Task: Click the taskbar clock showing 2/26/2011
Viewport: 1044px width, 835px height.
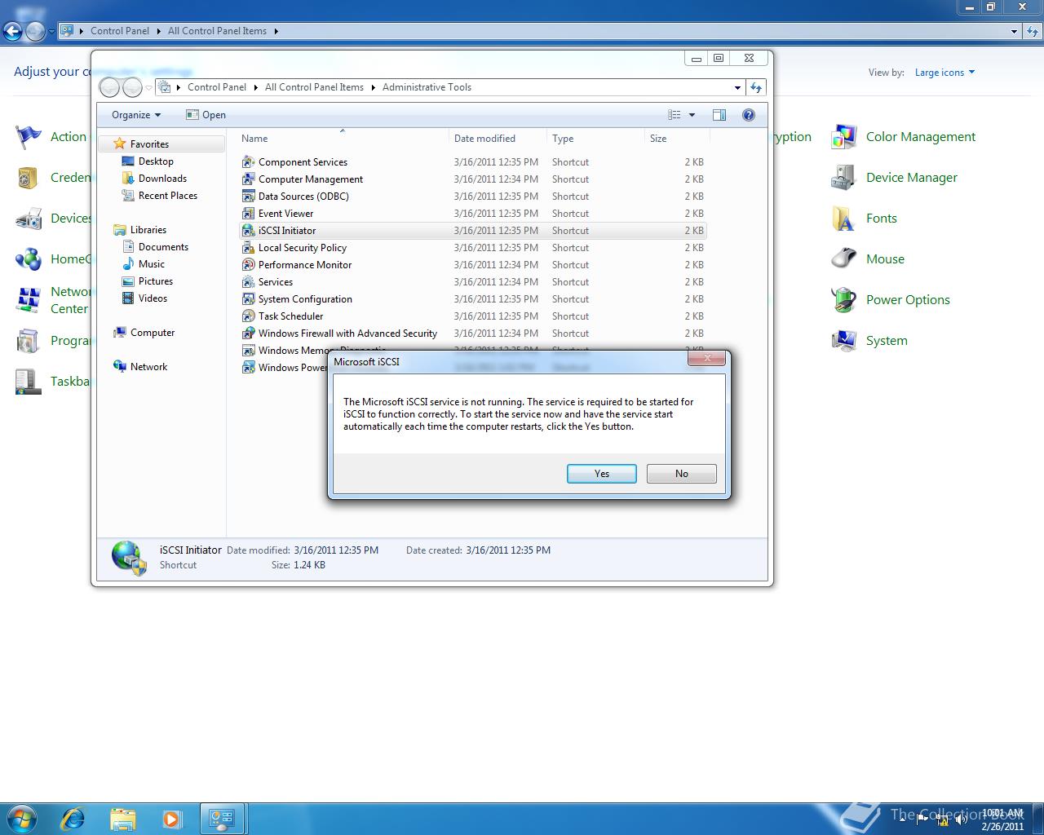Action: (1002, 820)
